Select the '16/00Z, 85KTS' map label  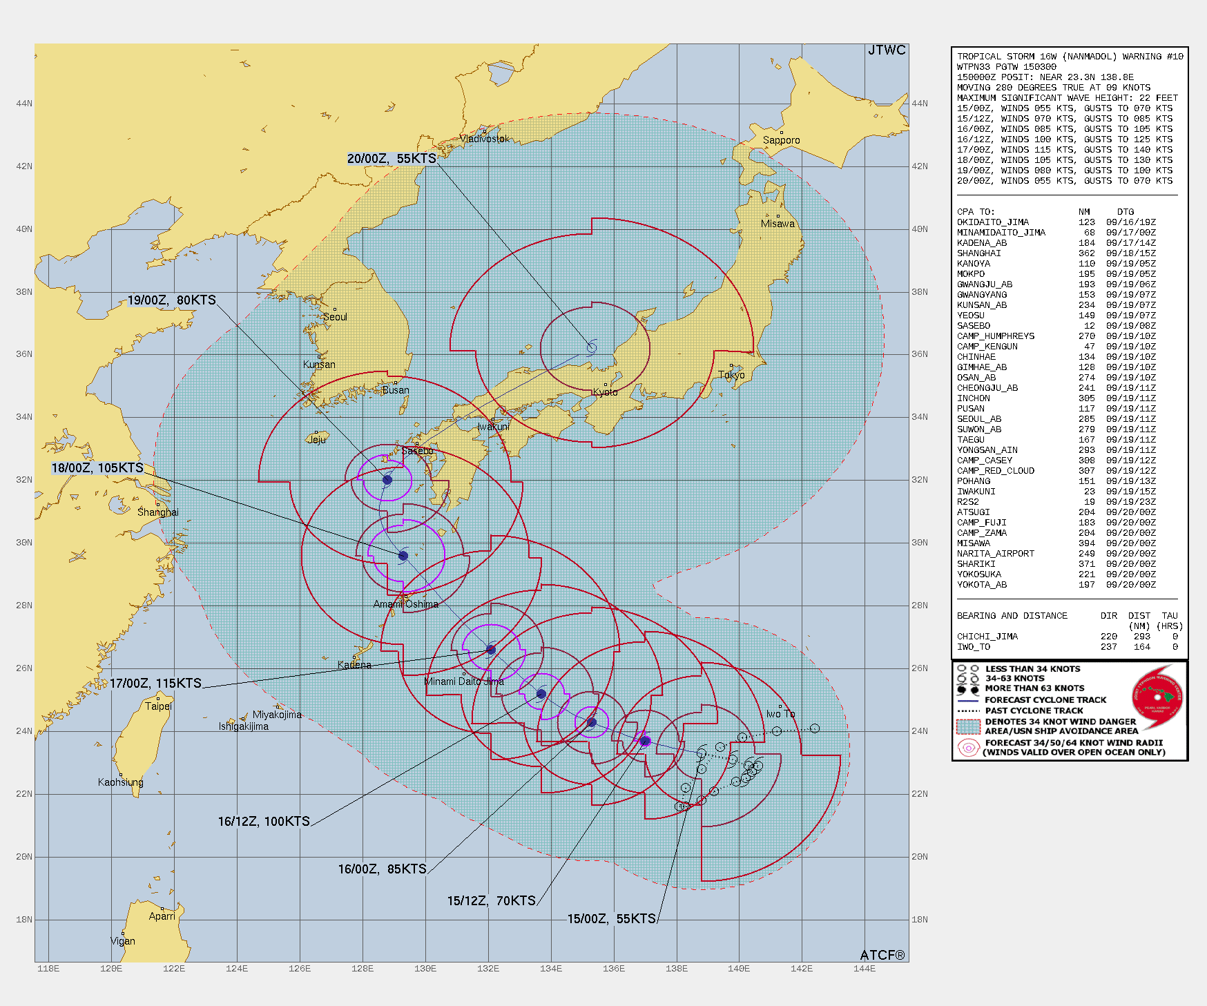point(383,869)
